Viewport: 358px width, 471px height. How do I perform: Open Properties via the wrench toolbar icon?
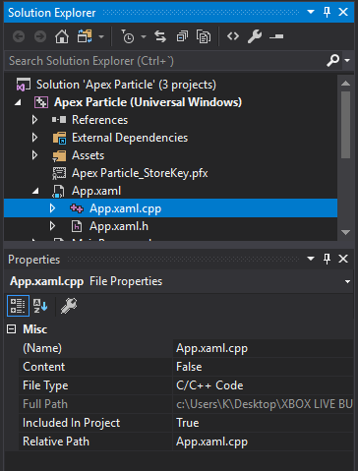point(255,36)
